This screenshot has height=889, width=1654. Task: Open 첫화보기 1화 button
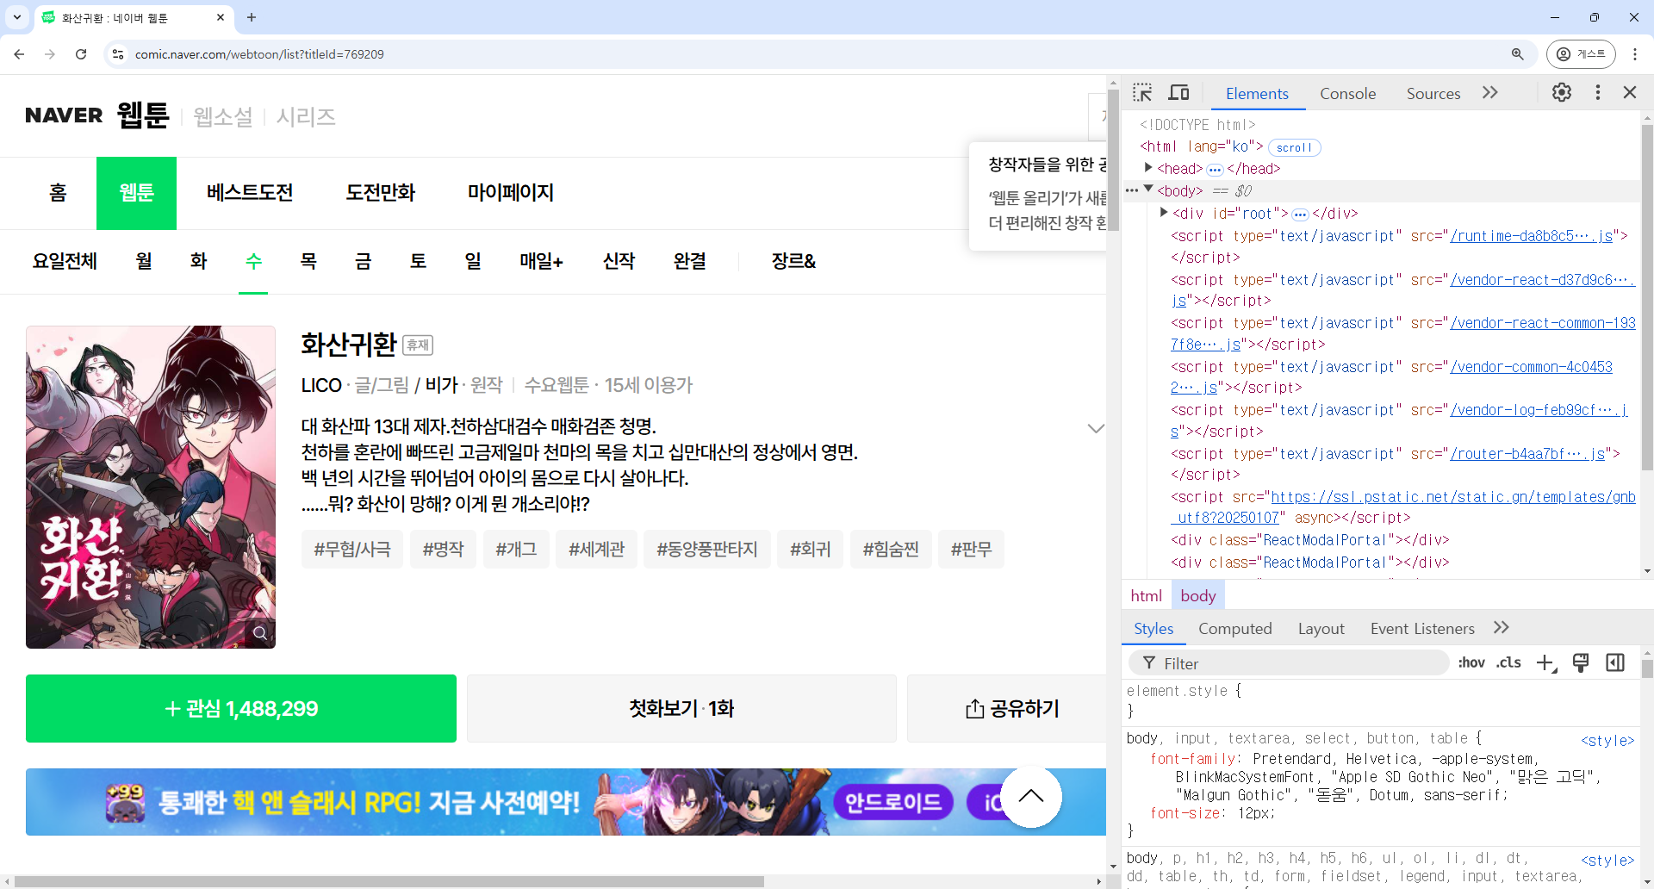pos(681,708)
